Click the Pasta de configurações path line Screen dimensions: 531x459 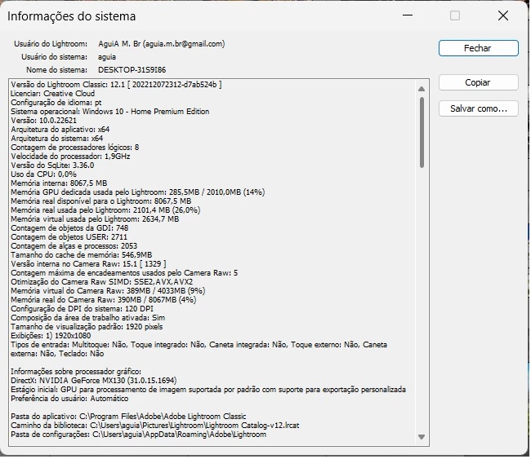click(139, 435)
